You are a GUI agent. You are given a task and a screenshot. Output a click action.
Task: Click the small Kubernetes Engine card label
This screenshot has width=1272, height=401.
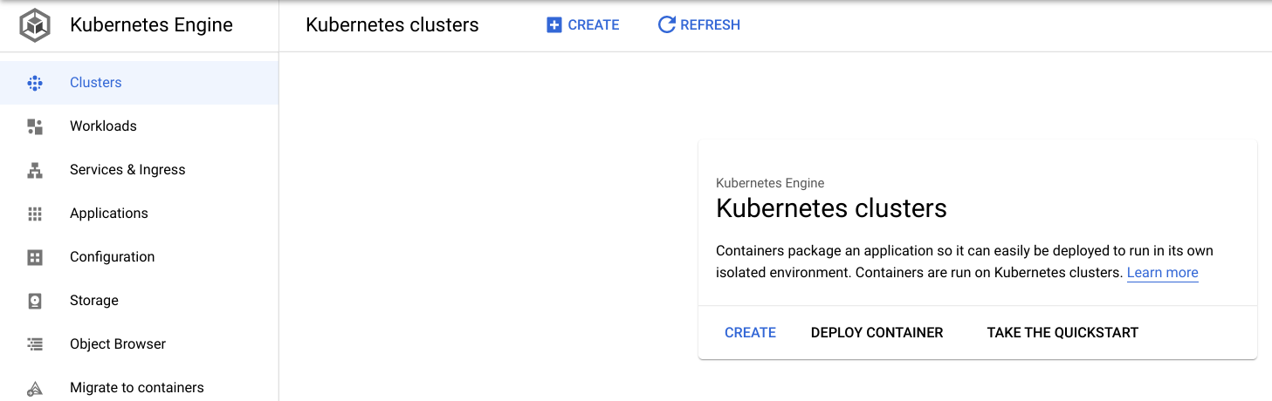[x=770, y=183]
